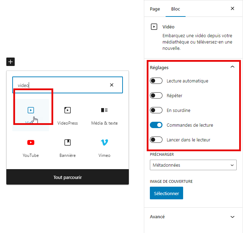Viewport: 243px width, 233px height.
Task: Switch to the Page tab
Action: pos(155,9)
